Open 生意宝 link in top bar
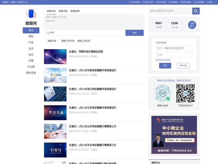218x164 pixels. 210,2
